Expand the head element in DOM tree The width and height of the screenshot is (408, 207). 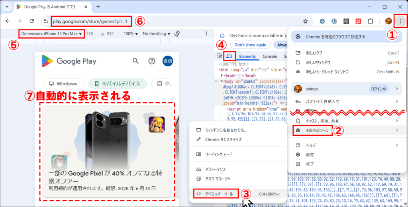click(x=222, y=75)
